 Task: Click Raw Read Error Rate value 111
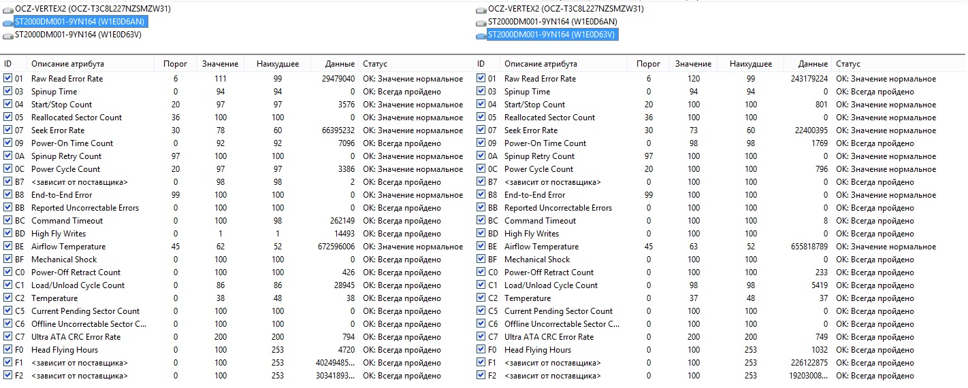click(x=220, y=79)
